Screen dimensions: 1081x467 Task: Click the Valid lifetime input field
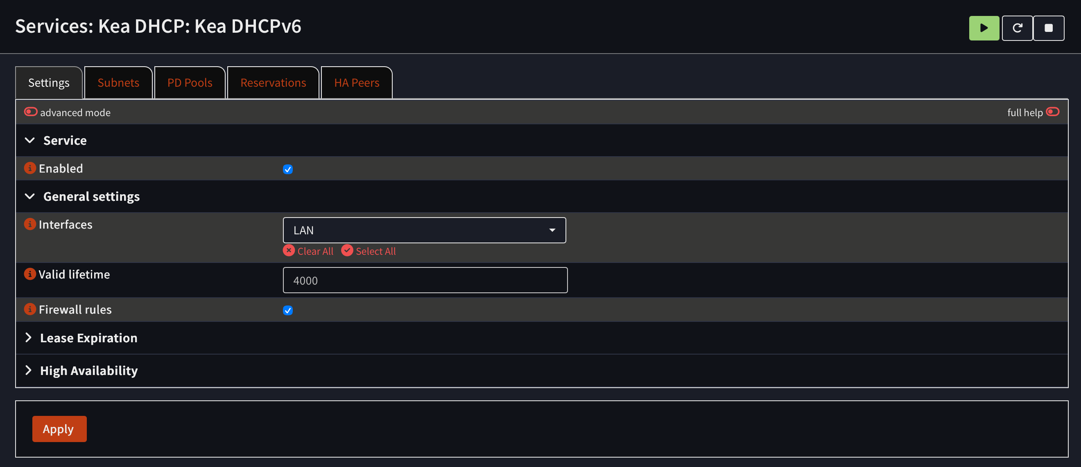[x=425, y=281]
